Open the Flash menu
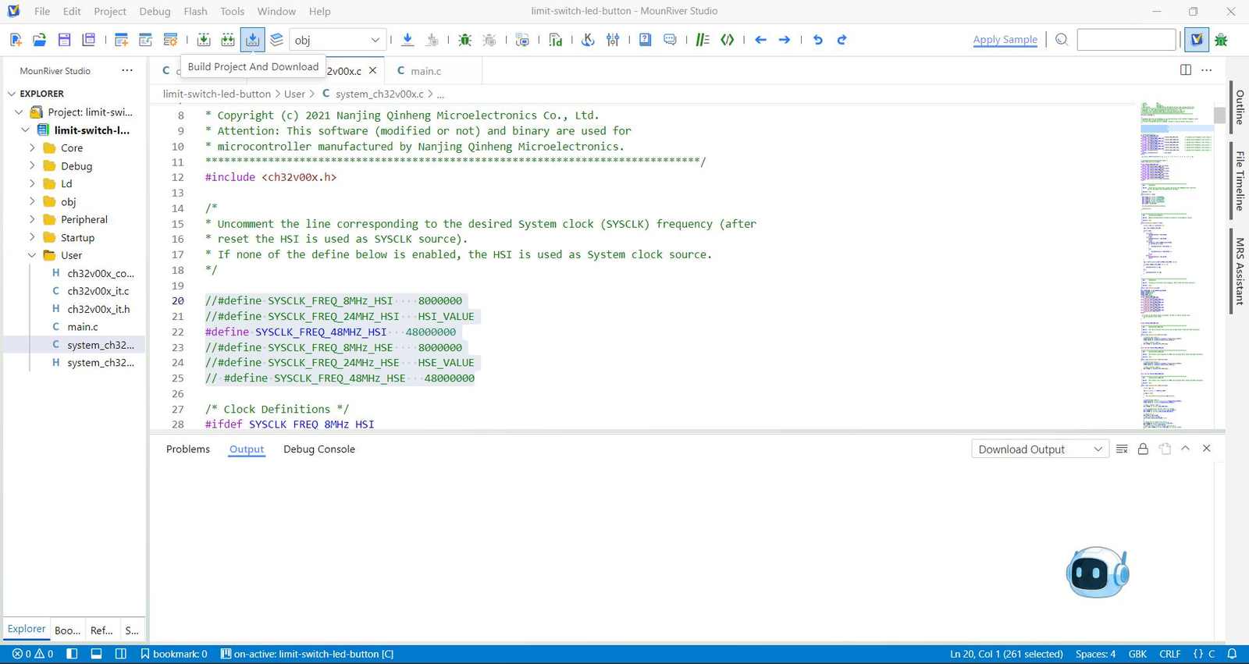This screenshot has height=664, width=1249. pyautogui.click(x=196, y=11)
